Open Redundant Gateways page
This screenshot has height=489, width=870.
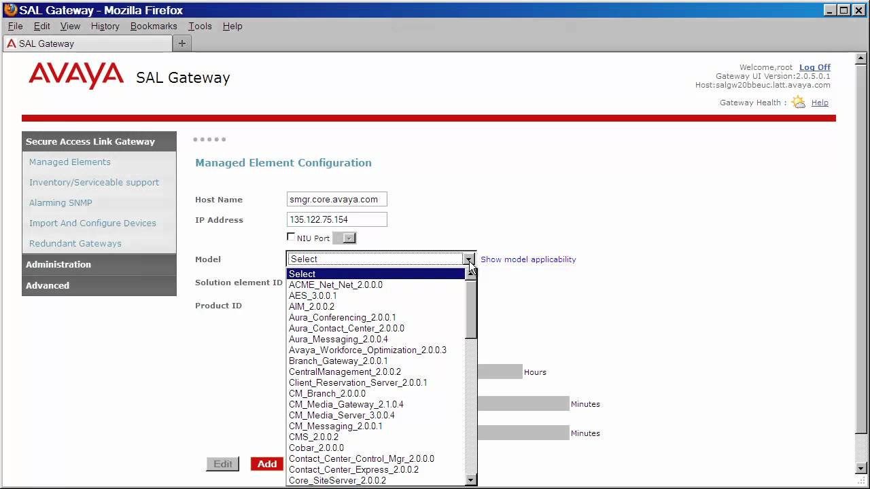(x=75, y=243)
